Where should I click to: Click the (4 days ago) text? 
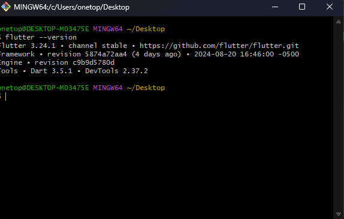156,54
